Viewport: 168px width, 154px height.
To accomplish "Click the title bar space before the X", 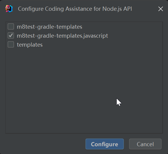I will click(x=145, y=9).
